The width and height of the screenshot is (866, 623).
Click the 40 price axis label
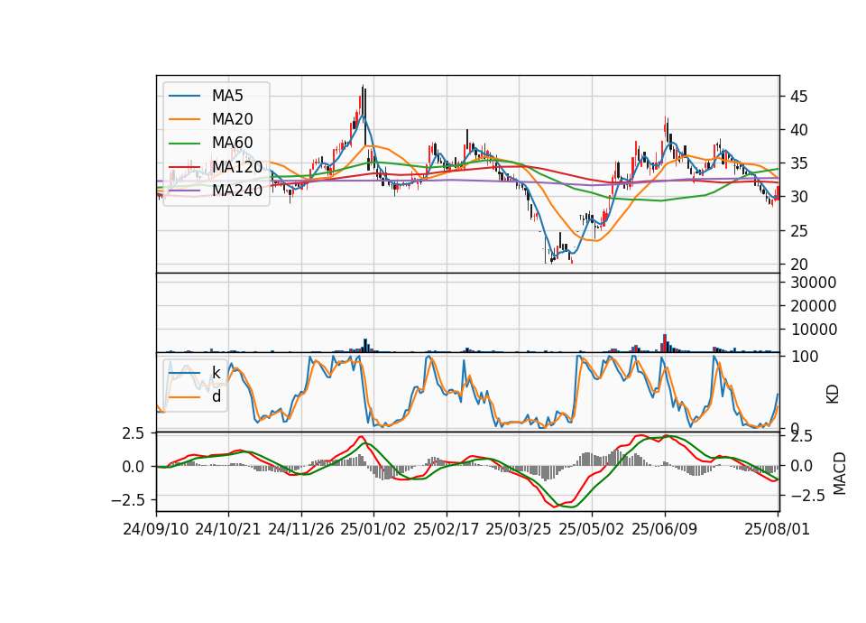[x=798, y=130]
